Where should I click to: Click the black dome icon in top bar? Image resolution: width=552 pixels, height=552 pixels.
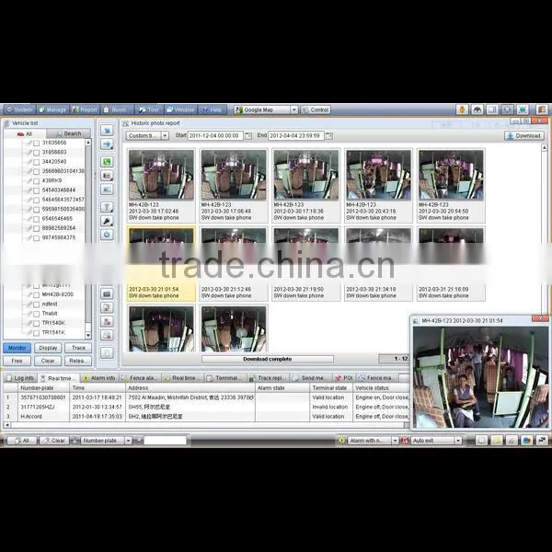(x=477, y=109)
